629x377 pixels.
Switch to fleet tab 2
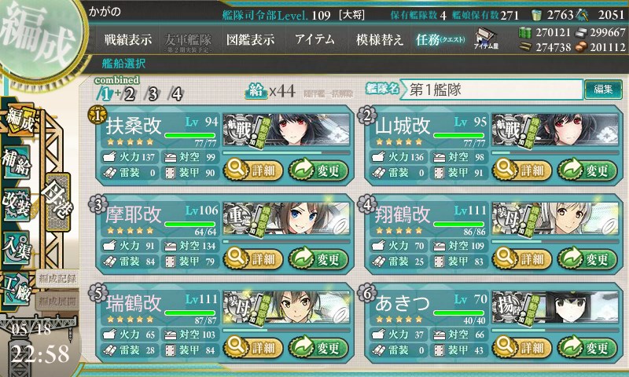(x=129, y=94)
